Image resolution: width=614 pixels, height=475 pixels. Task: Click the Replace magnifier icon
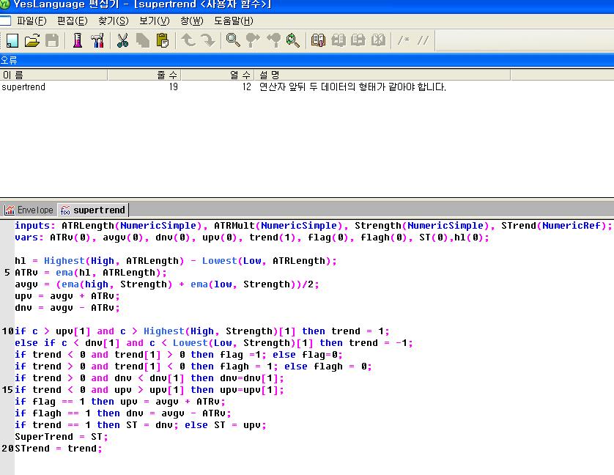(293, 40)
